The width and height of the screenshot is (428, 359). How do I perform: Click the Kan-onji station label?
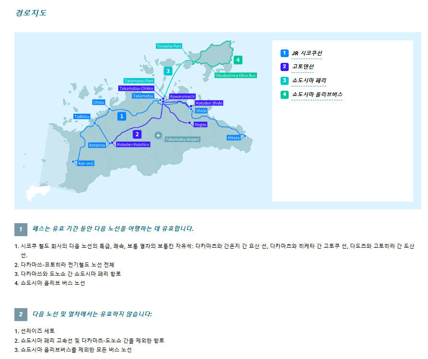[86, 163]
